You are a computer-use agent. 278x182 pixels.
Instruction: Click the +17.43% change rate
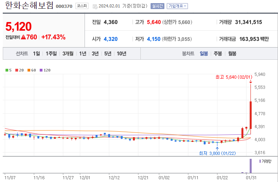(53, 37)
